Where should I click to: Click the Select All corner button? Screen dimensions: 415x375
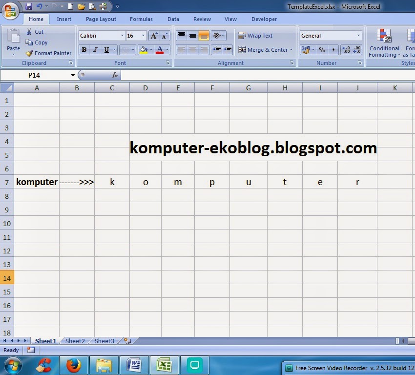[7, 87]
